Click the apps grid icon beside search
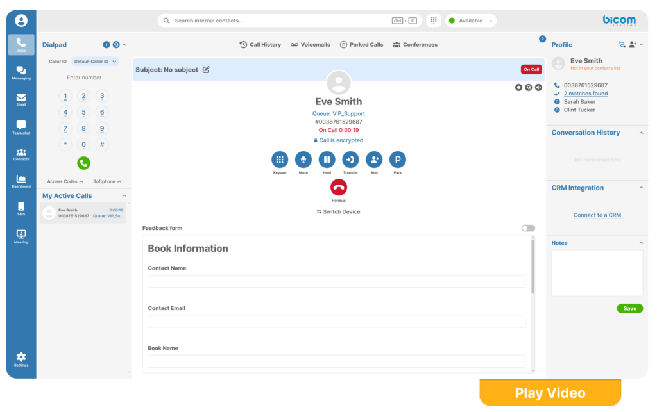Screen dimensions: 657x412 tap(434, 21)
